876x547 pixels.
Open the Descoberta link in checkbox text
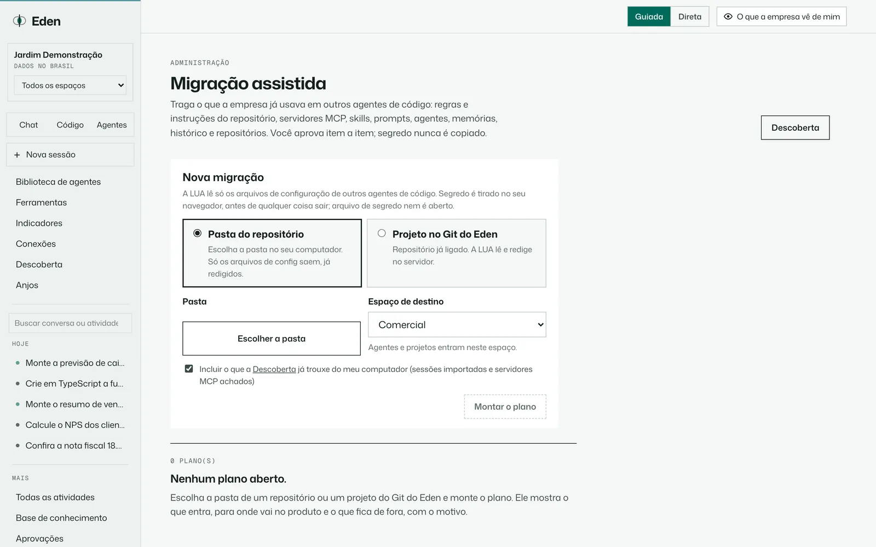coord(274,369)
